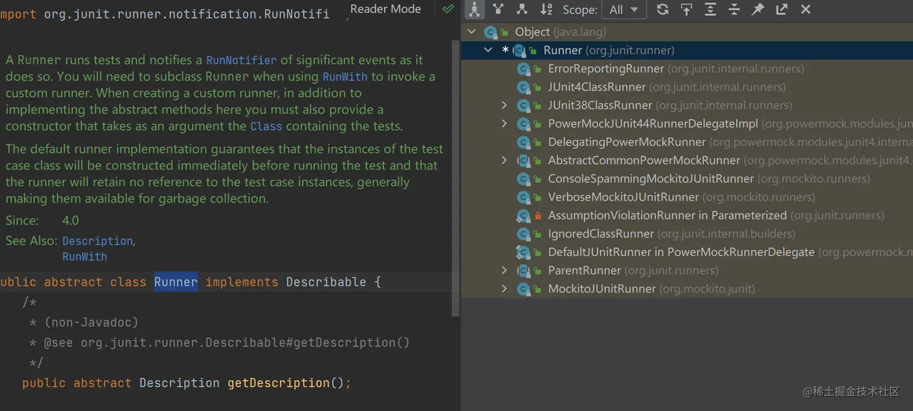Select the JUnit38ClassRunner row

[687, 105]
